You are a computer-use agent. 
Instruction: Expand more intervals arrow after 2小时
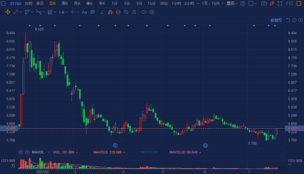coord(198,3)
